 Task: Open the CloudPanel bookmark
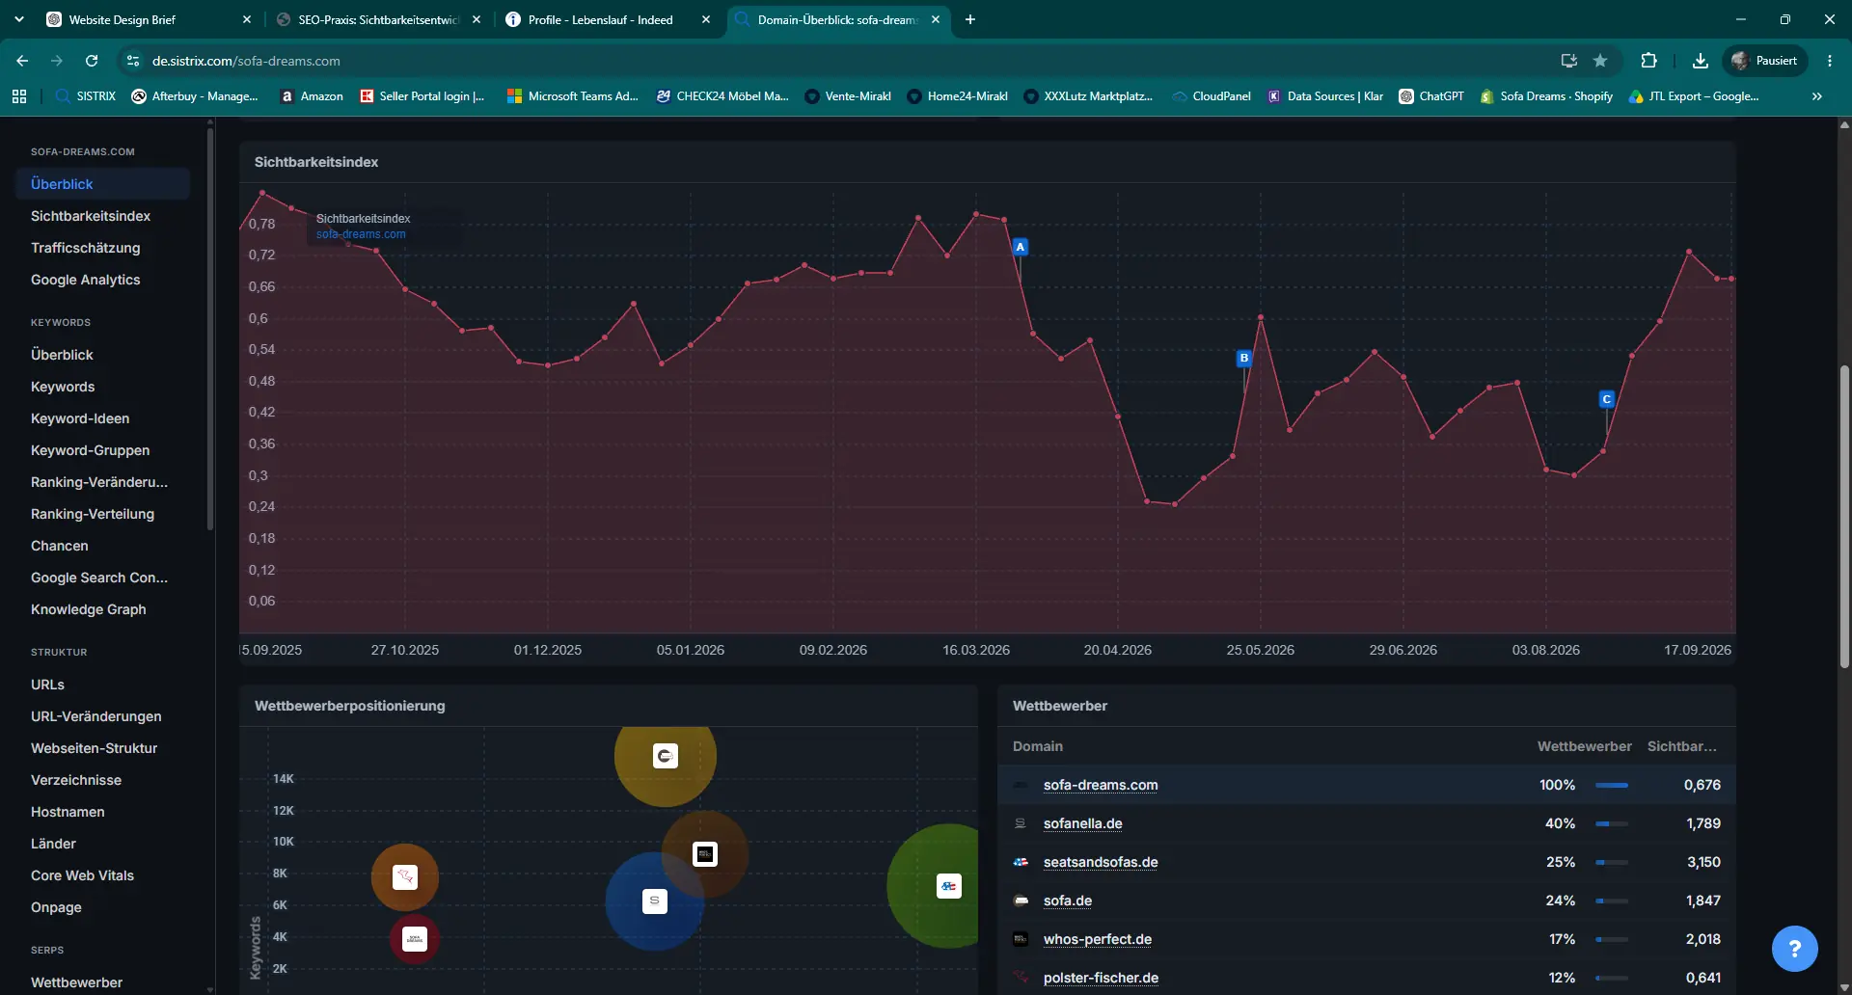coord(1212,96)
